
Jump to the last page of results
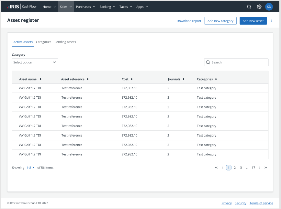(x=266, y=168)
